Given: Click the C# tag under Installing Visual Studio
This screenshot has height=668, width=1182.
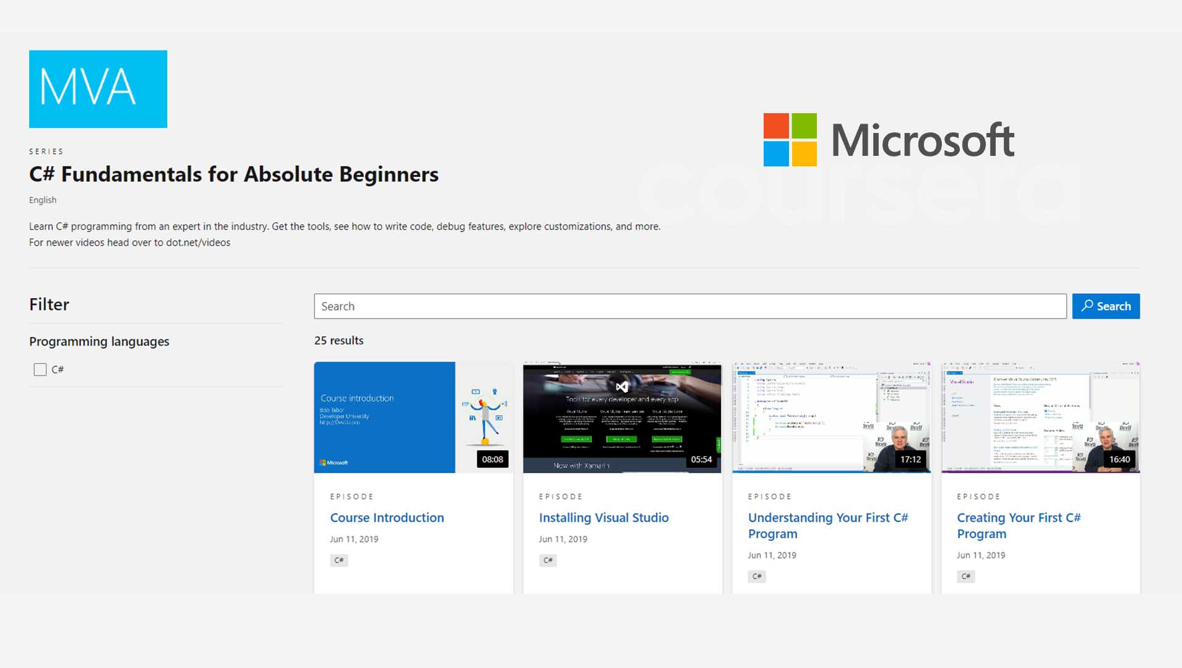Looking at the screenshot, I should [x=548, y=560].
